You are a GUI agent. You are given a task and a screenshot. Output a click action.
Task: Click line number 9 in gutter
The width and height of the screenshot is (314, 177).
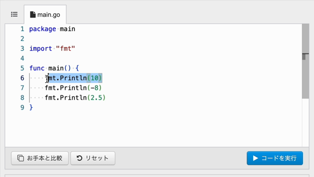coord(22,108)
